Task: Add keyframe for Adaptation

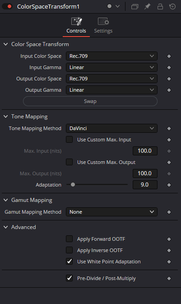Action: [x=169, y=185]
